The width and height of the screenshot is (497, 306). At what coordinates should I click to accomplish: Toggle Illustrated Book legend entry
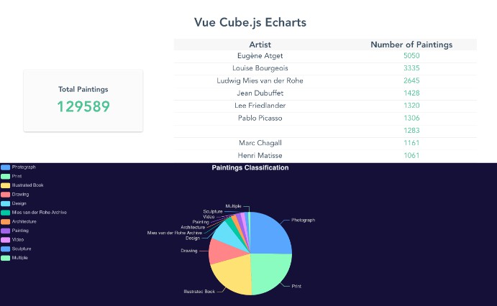(6, 185)
